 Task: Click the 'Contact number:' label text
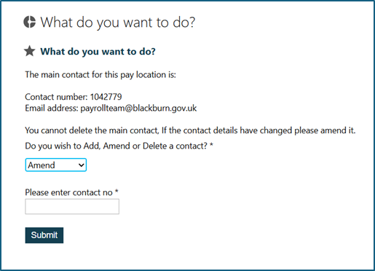click(56, 97)
